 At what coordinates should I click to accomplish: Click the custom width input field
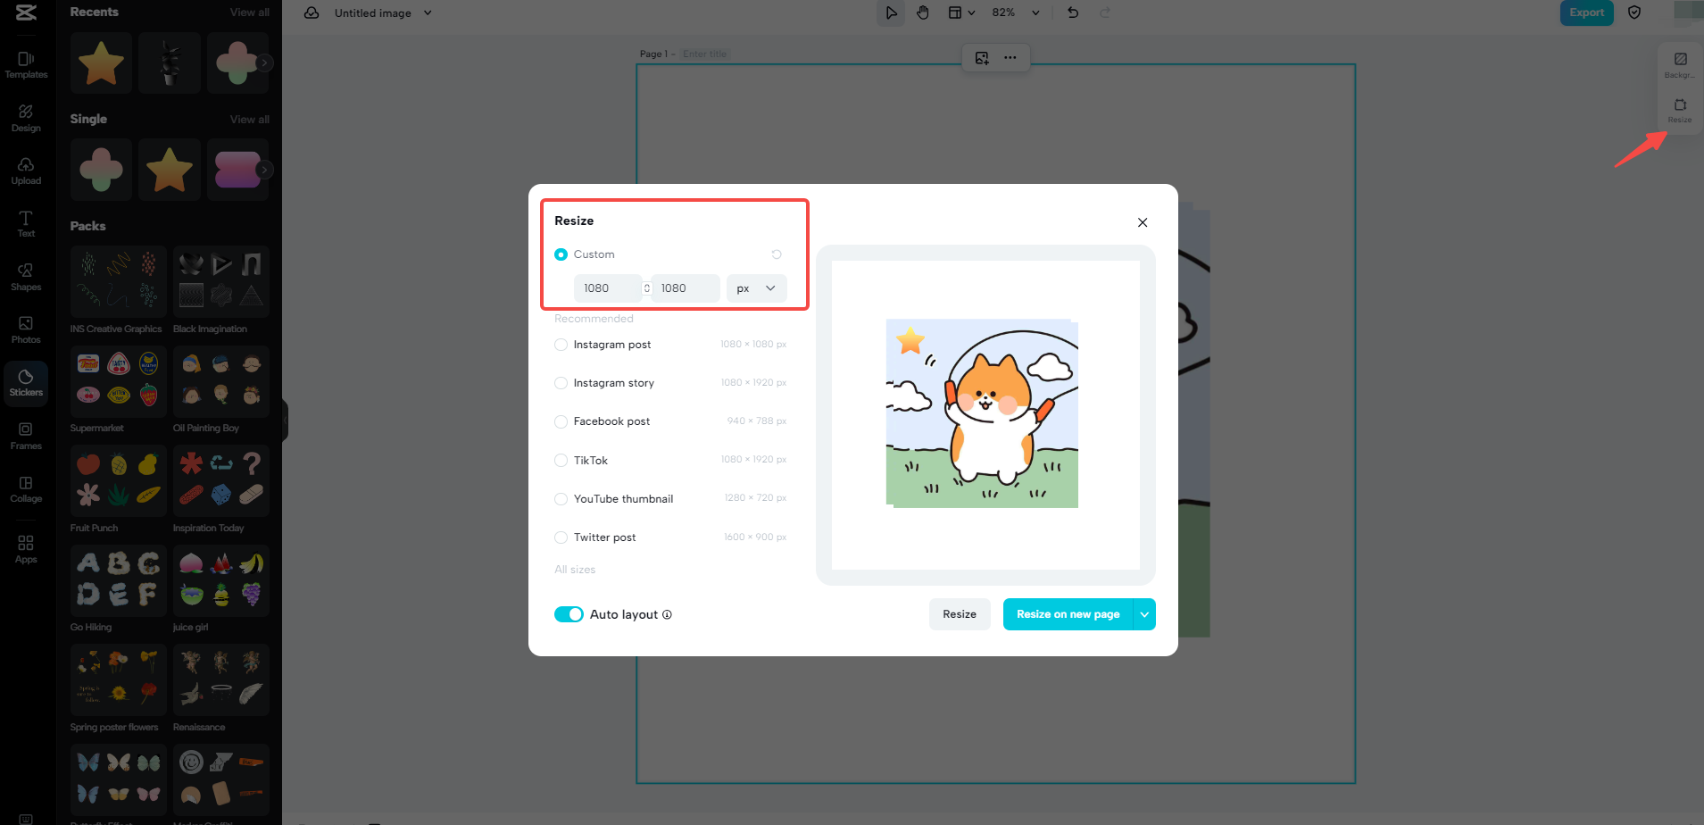click(x=607, y=288)
